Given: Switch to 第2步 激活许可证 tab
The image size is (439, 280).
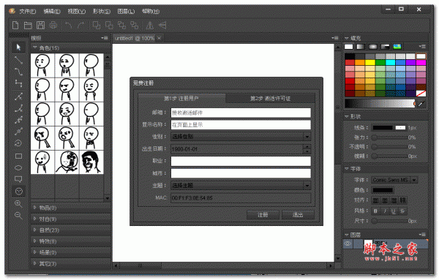Looking at the screenshot, I should 270,99.
